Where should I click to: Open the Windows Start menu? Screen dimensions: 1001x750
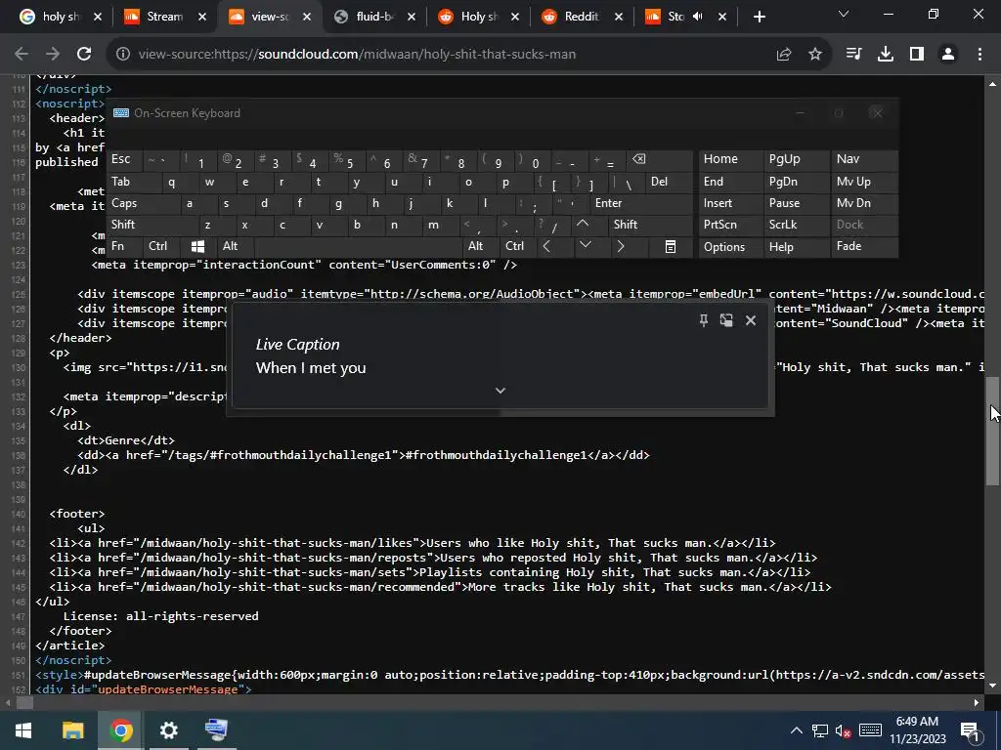(23, 729)
